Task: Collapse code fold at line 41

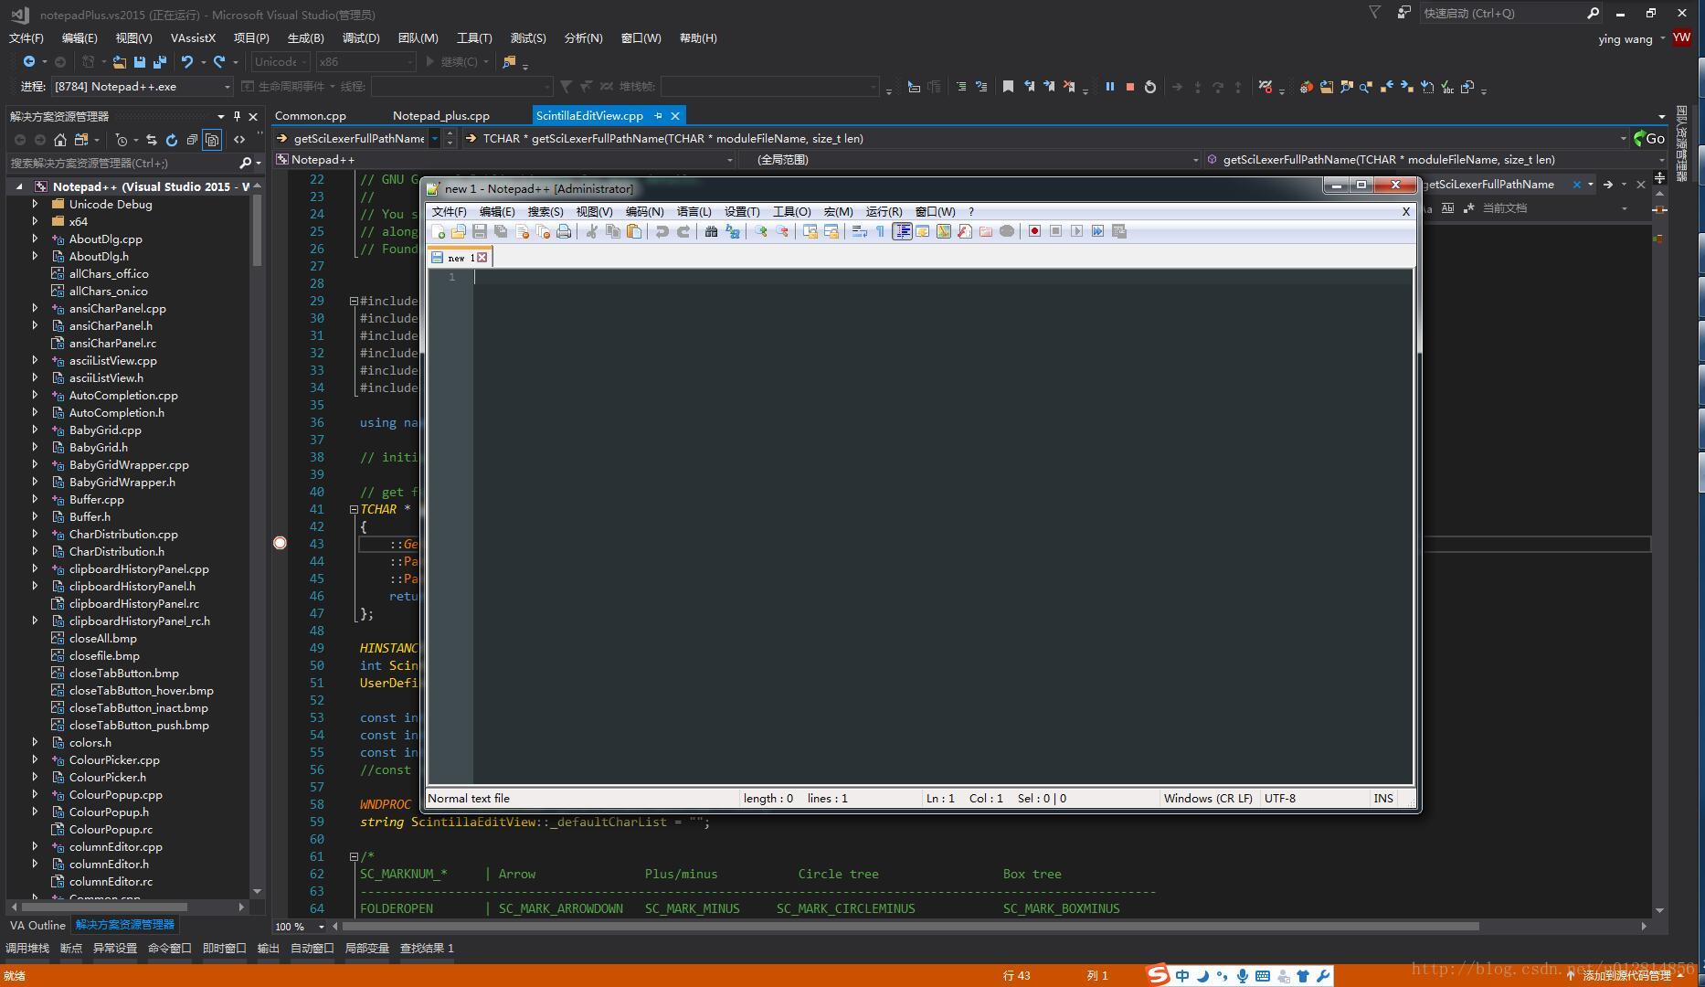Action: pyautogui.click(x=354, y=510)
